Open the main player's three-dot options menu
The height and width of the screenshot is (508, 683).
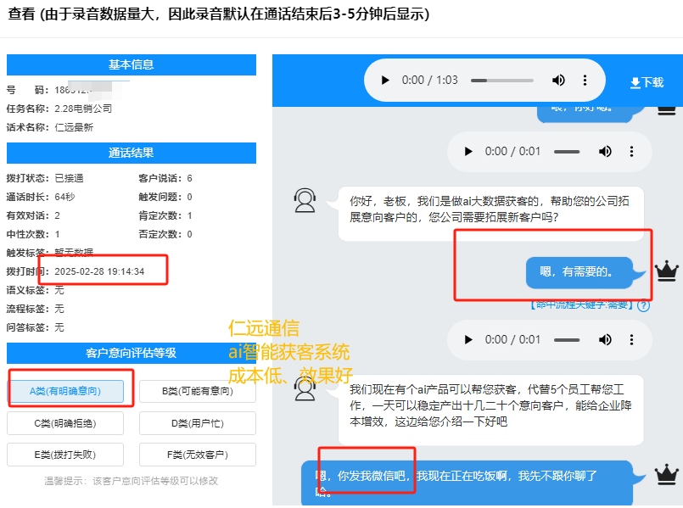pyautogui.click(x=586, y=79)
